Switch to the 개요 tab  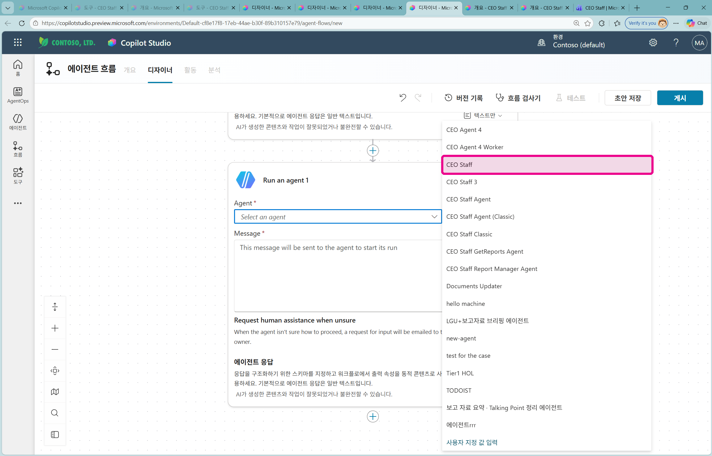(x=130, y=70)
